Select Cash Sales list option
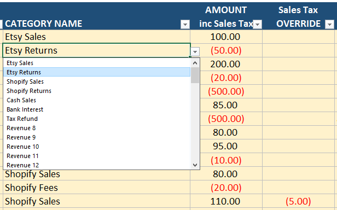 coord(97,100)
